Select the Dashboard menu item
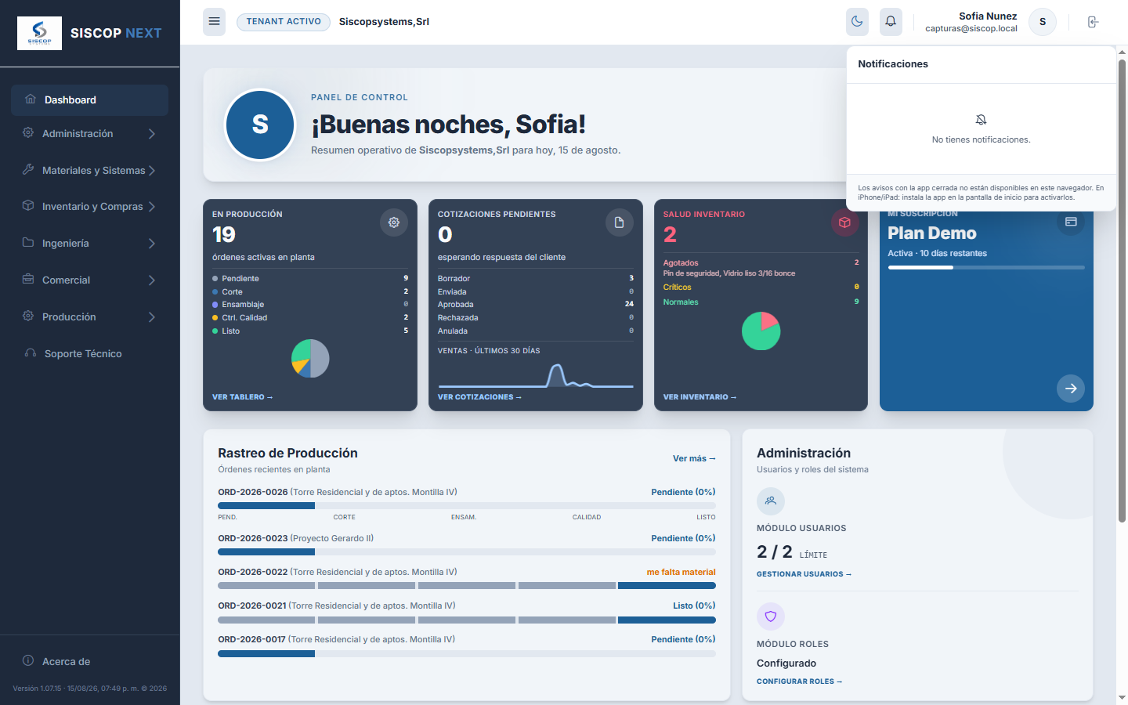This screenshot has height=705, width=1128. click(89, 100)
